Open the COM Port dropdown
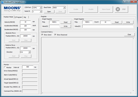This screenshot has width=138, height=97. (x=41, y=8)
